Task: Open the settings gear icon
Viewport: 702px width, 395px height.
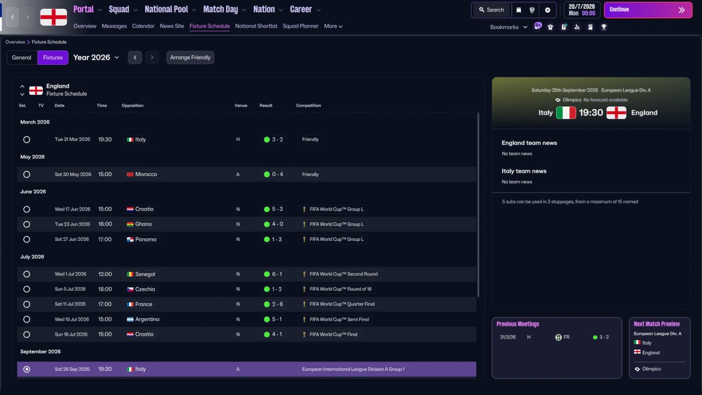Action: coord(547,10)
